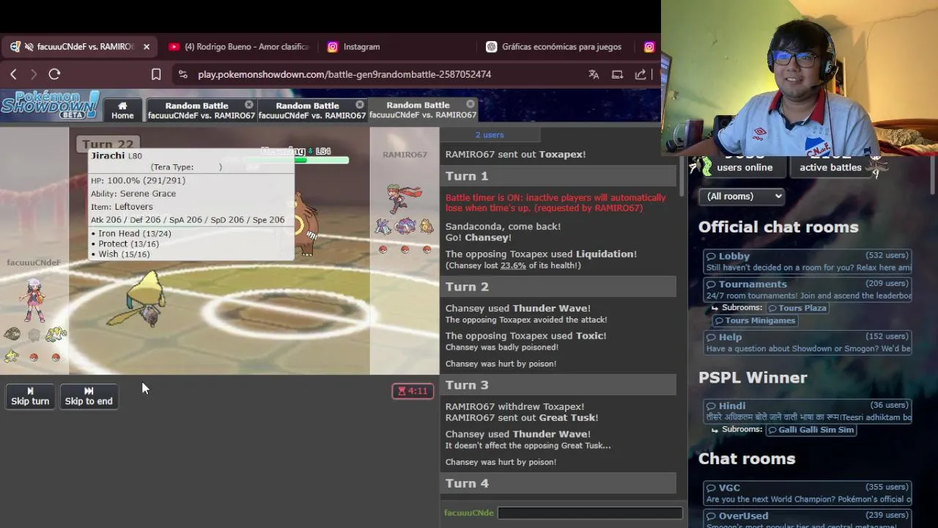Close the first Random Battle room tab
Image resolution: width=938 pixels, height=528 pixels.
pos(249,105)
